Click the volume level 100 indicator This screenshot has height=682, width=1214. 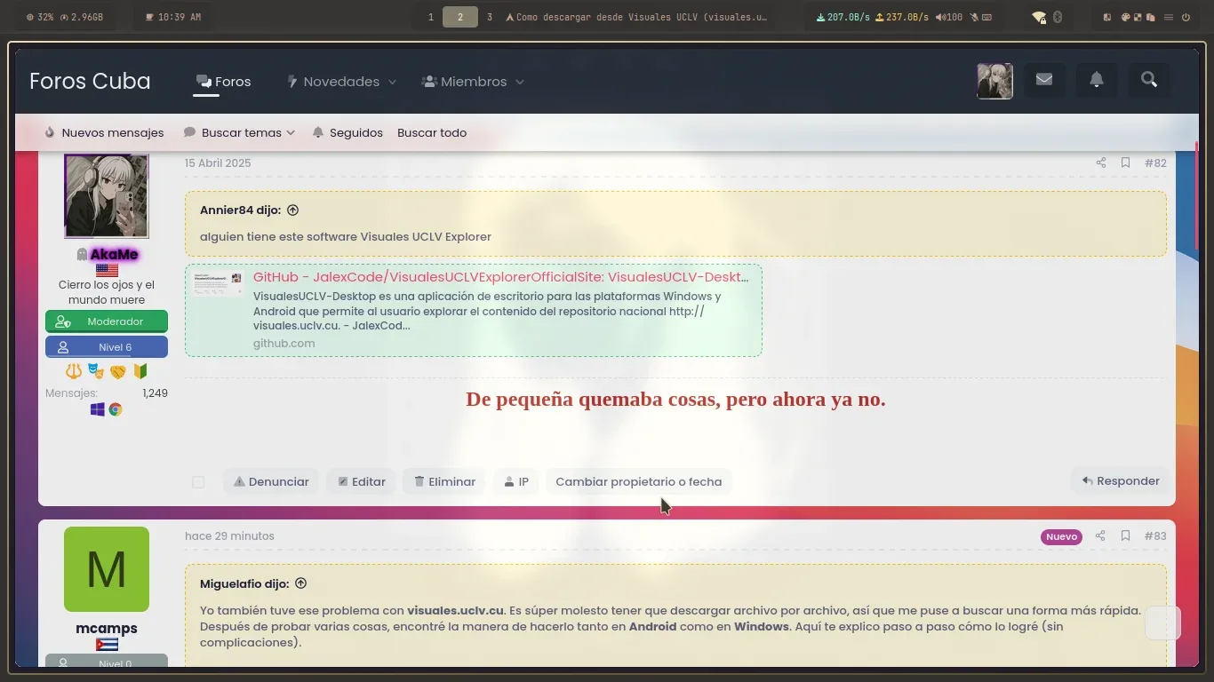point(949,17)
